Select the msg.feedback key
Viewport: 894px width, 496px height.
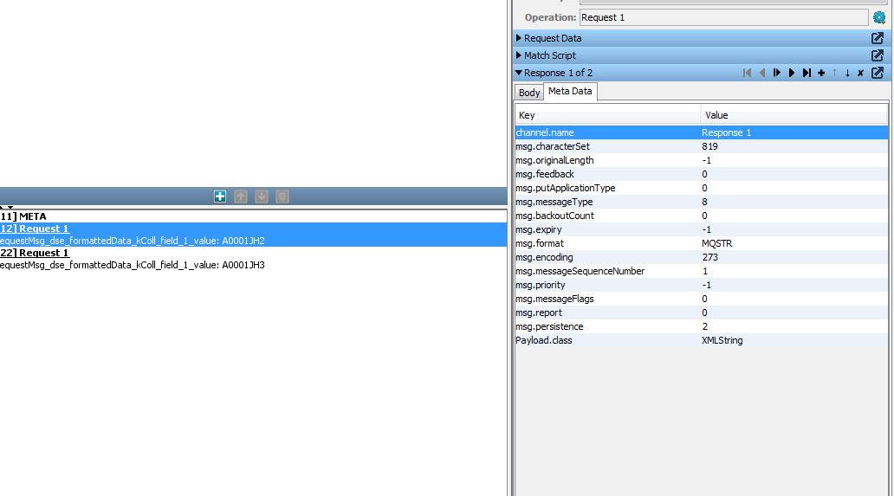[x=545, y=174]
